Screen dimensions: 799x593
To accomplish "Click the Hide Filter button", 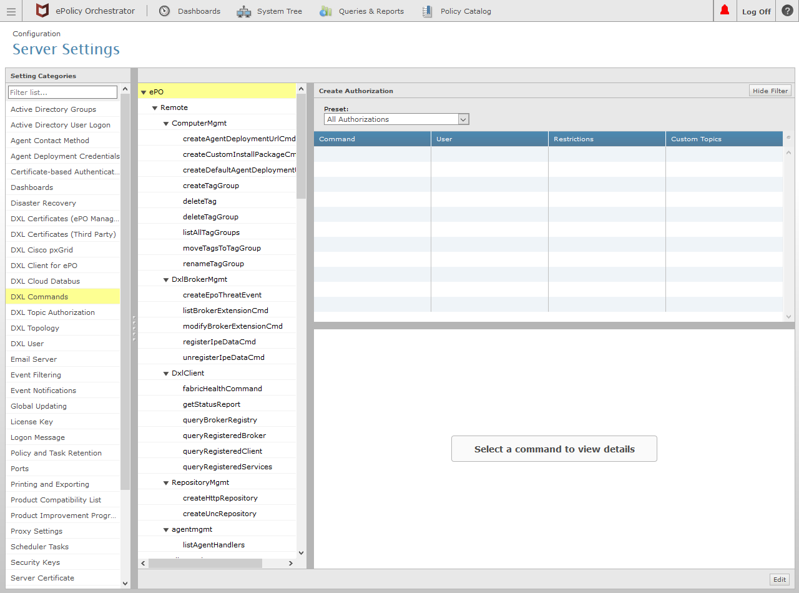I will click(770, 91).
